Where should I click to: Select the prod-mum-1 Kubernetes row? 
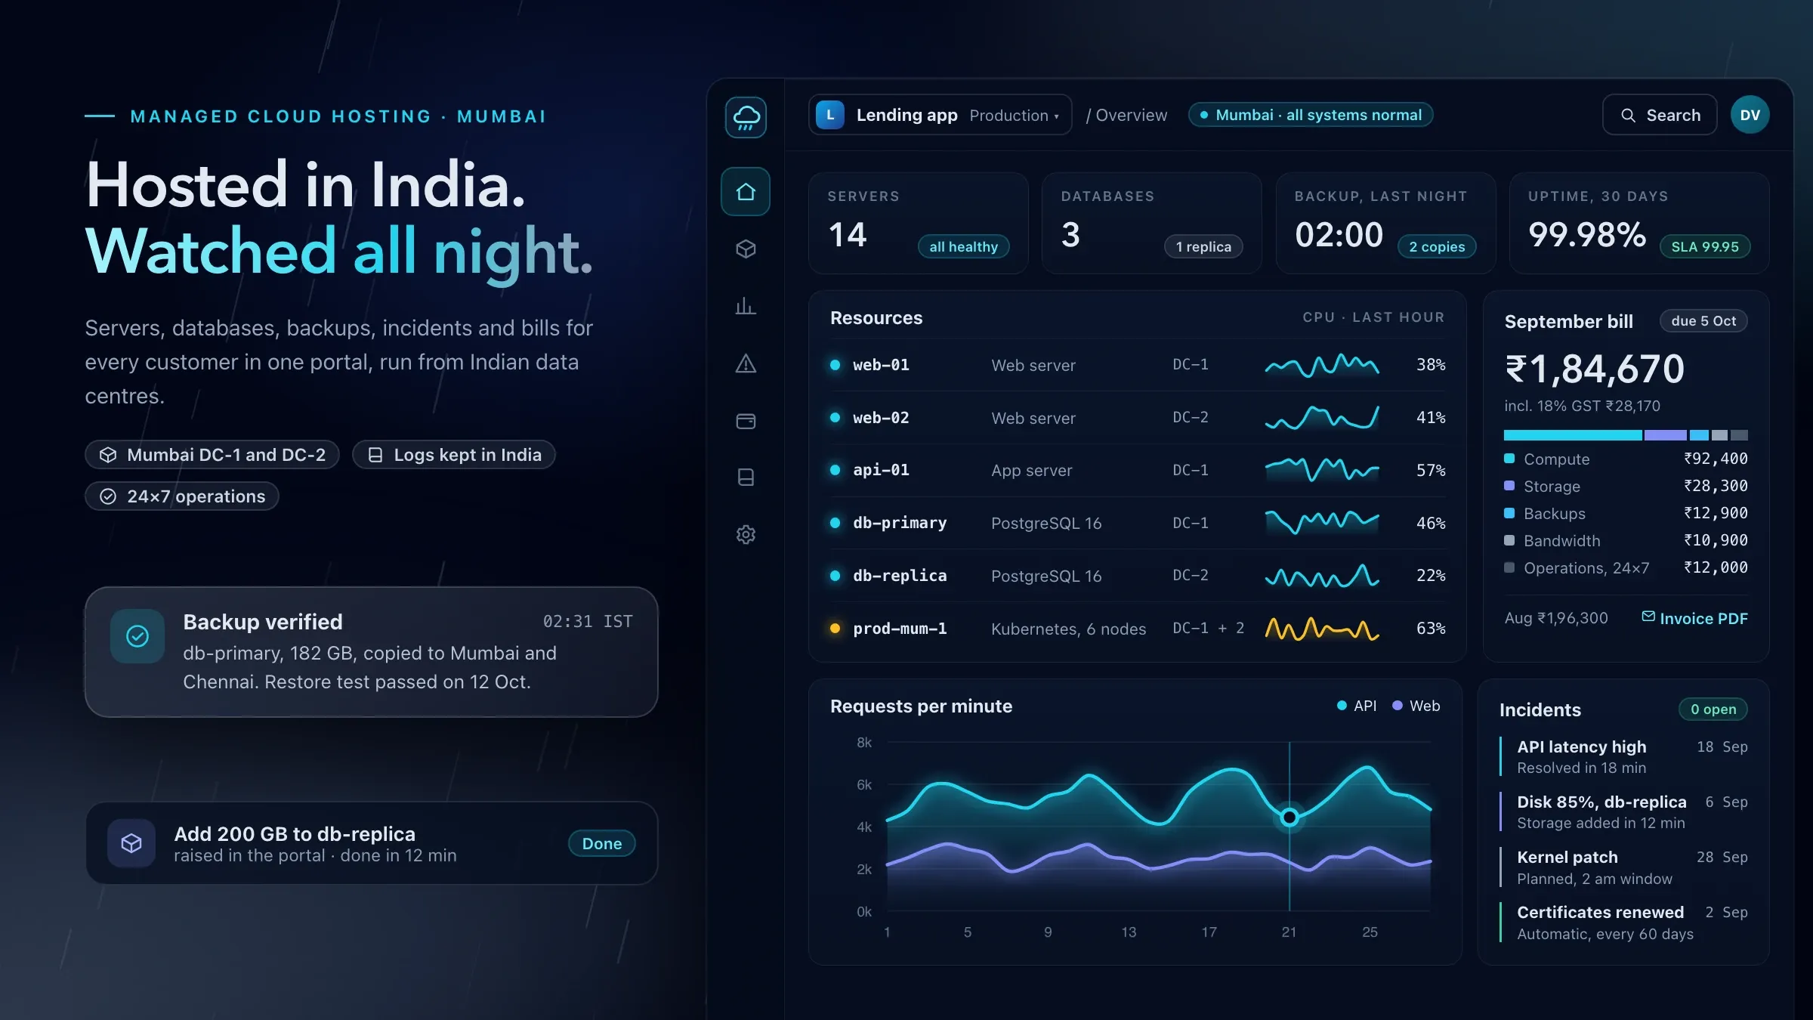1137,629
